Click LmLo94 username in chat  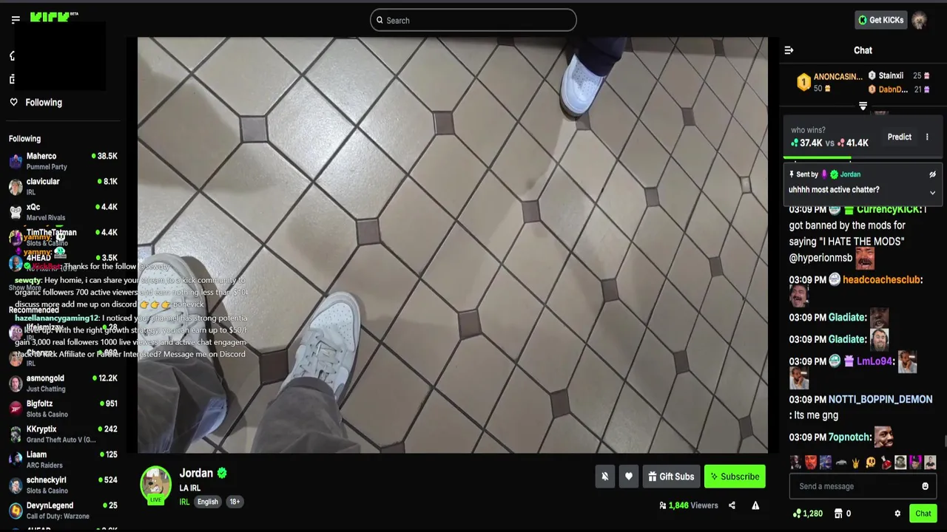pos(874,361)
